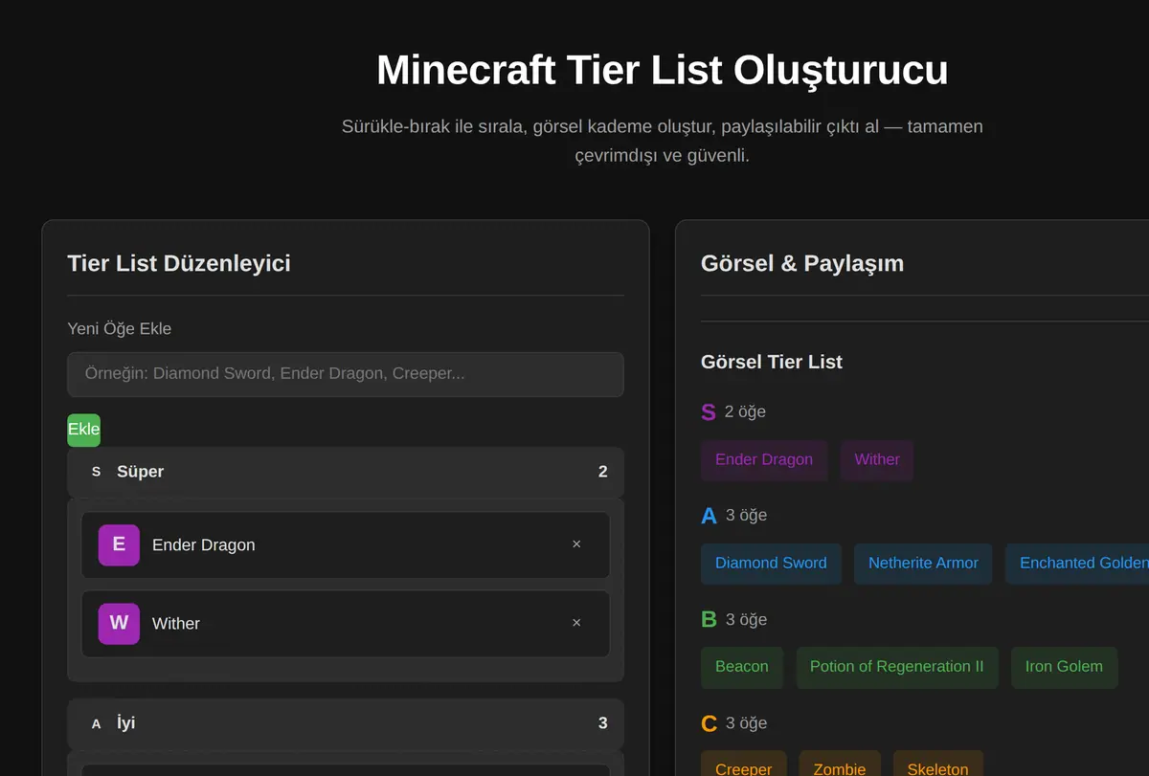
Task: Click the "3 öğe" count beside B
Action: pyautogui.click(x=746, y=619)
